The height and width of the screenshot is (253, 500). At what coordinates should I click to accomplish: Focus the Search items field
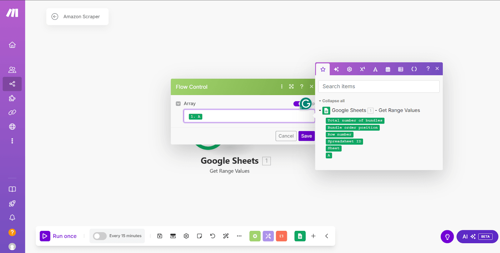point(379,86)
